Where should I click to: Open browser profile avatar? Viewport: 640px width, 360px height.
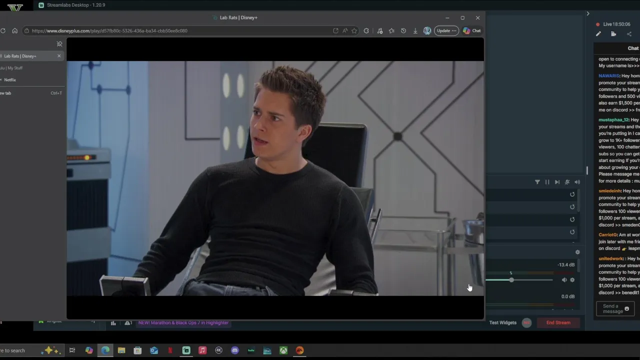tap(427, 30)
